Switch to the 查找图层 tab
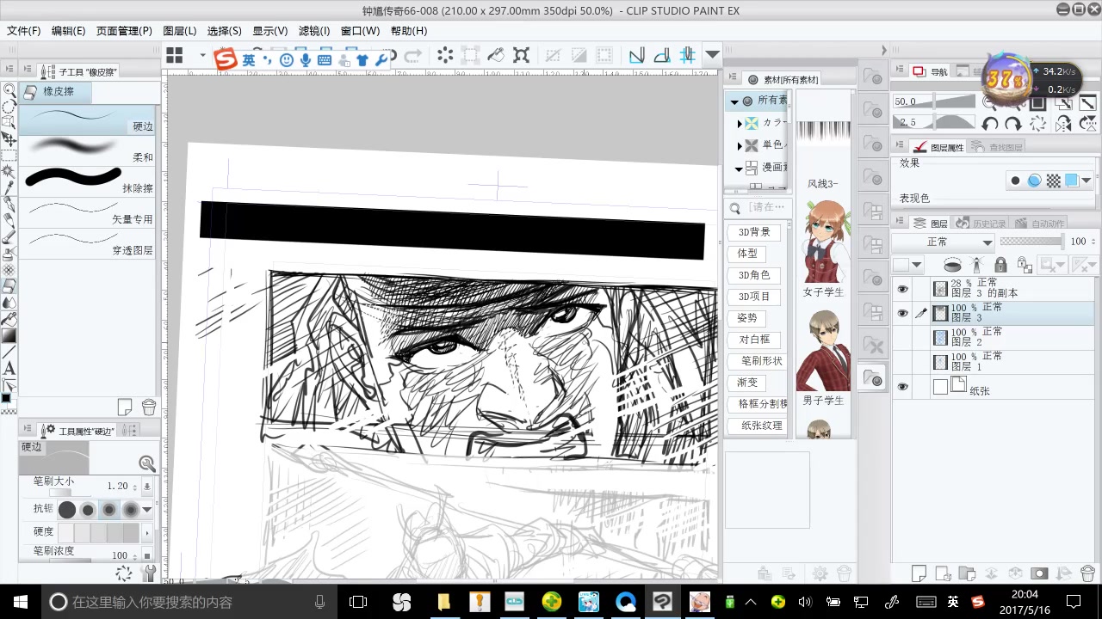The height and width of the screenshot is (619, 1102). (998, 148)
